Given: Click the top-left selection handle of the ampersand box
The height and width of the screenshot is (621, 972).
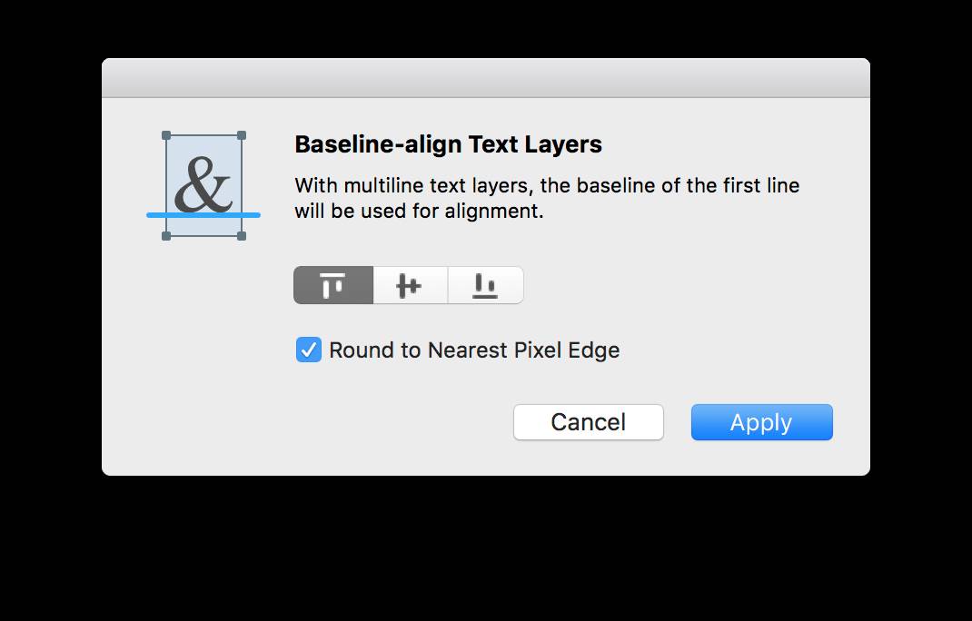Looking at the screenshot, I should 166,135.
